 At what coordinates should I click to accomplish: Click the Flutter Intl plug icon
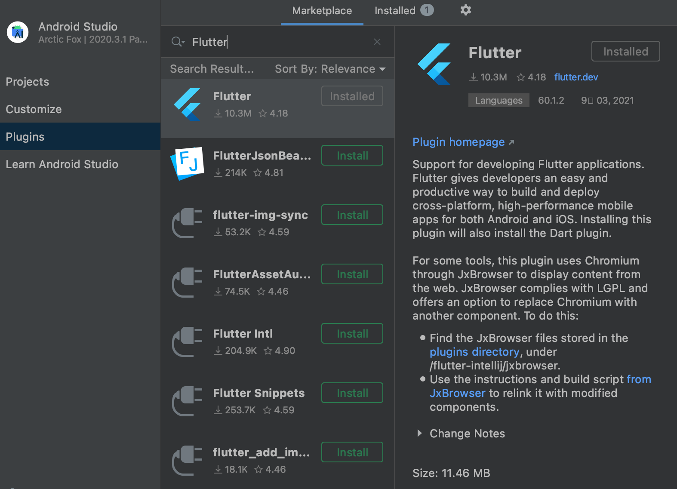187,342
